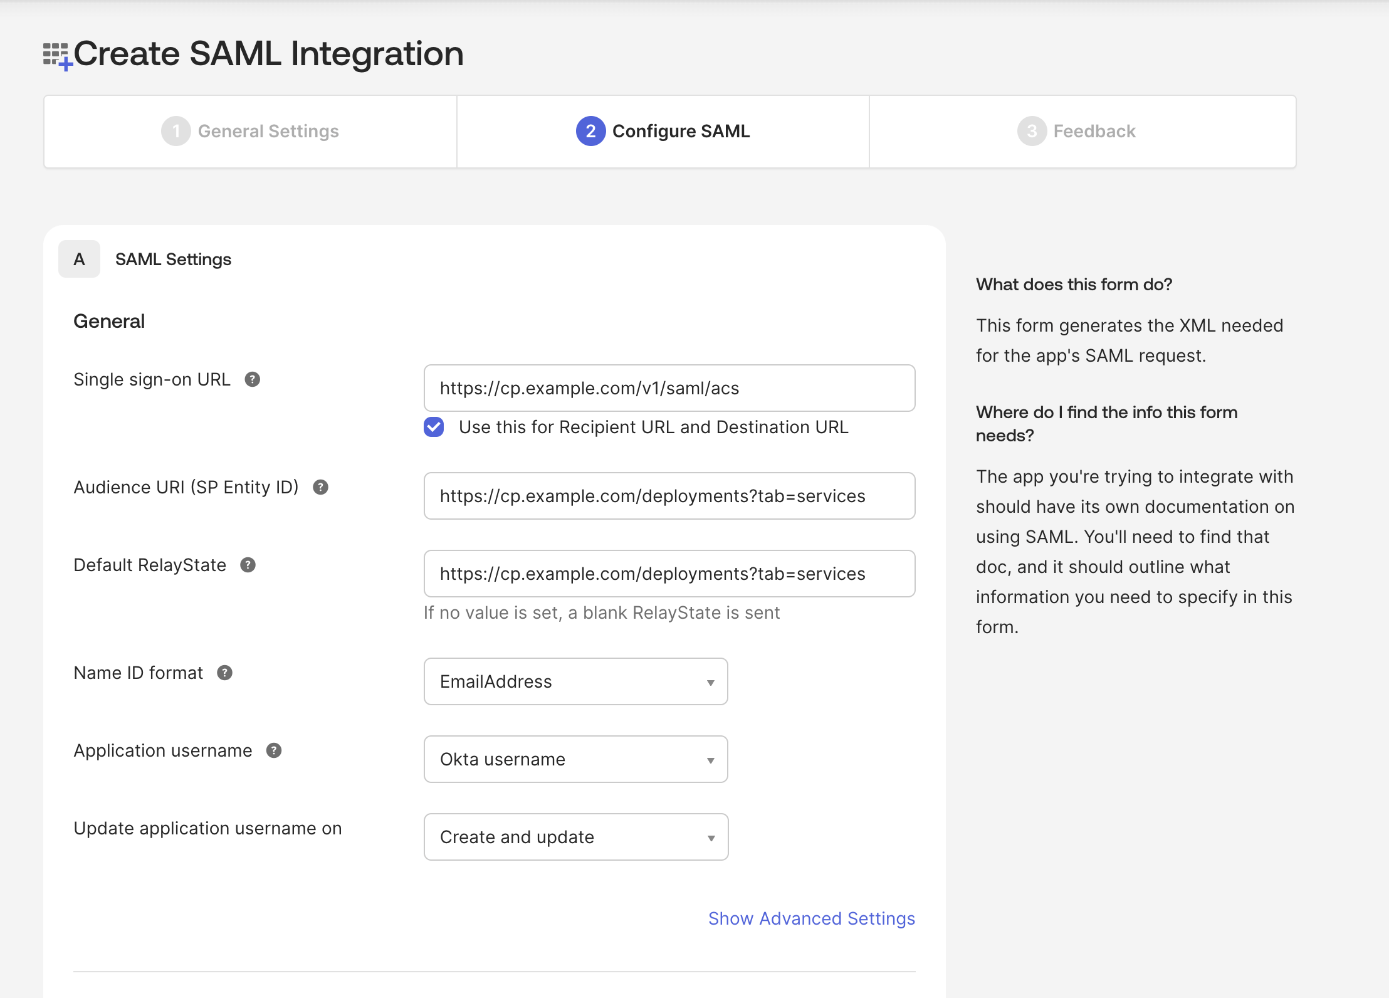The width and height of the screenshot is (1389, 998).
Task: Open the Application username help icon
Action: [274, 750]
